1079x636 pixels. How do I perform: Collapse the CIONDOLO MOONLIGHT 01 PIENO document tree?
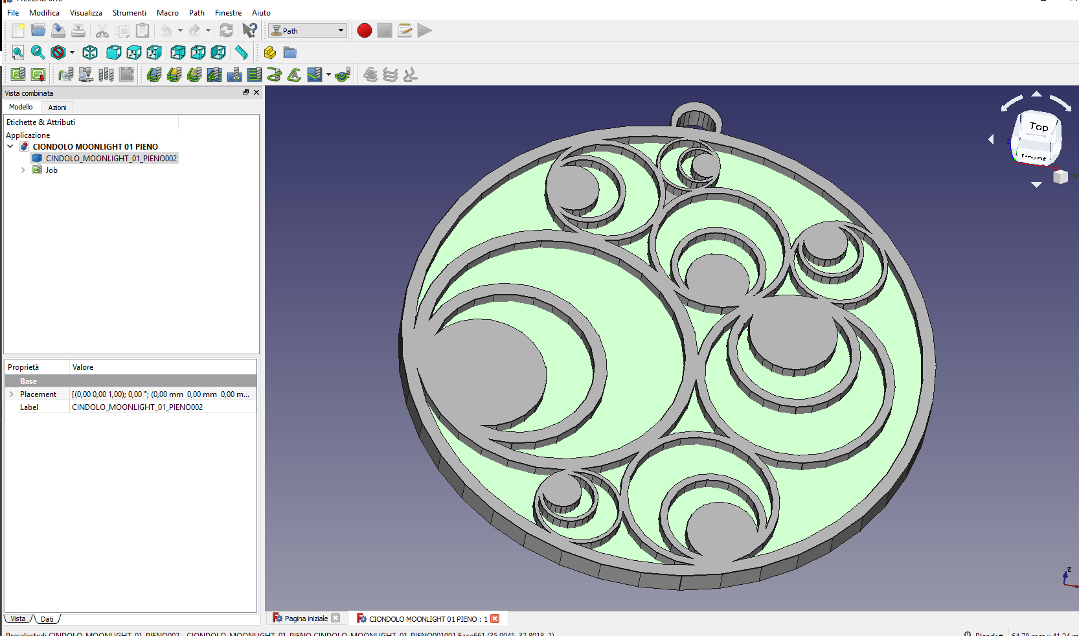10,146
